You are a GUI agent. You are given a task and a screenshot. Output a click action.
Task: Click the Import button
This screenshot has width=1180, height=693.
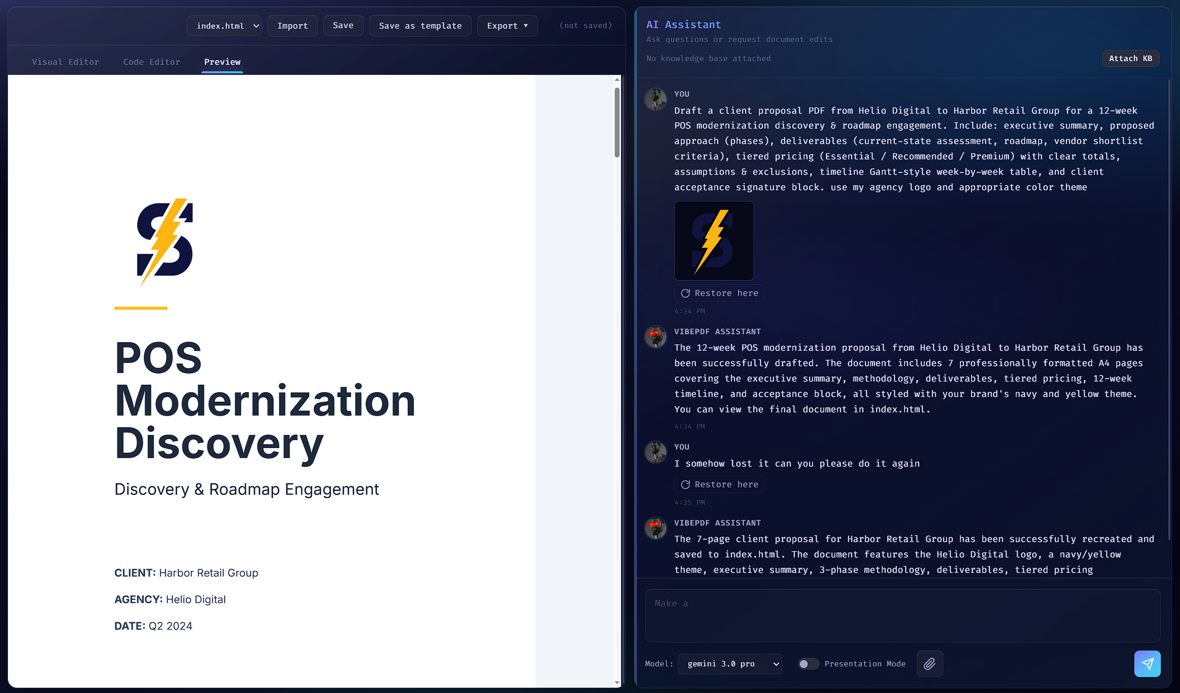coord(292,26)
